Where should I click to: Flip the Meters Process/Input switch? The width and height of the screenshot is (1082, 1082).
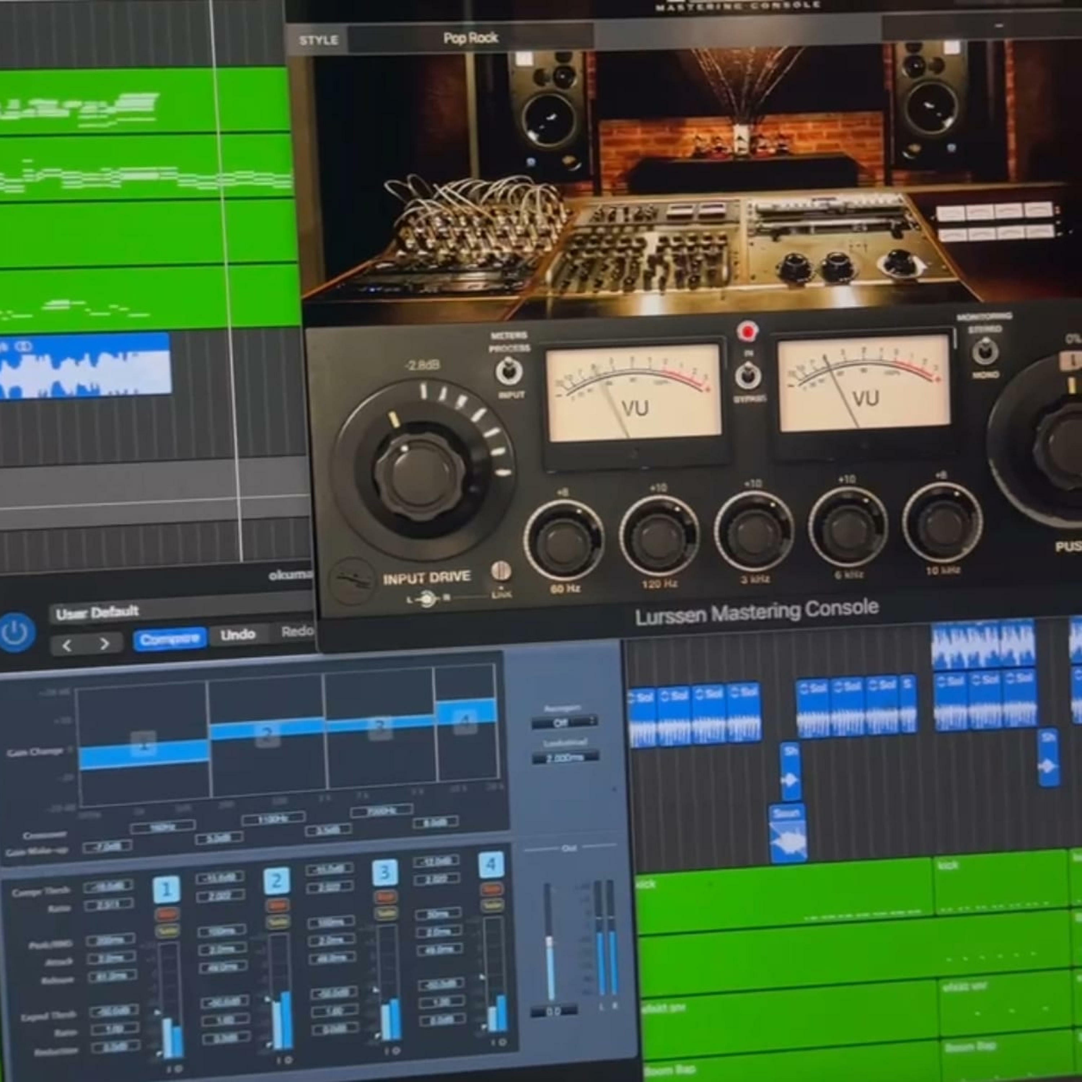(509, 371)
